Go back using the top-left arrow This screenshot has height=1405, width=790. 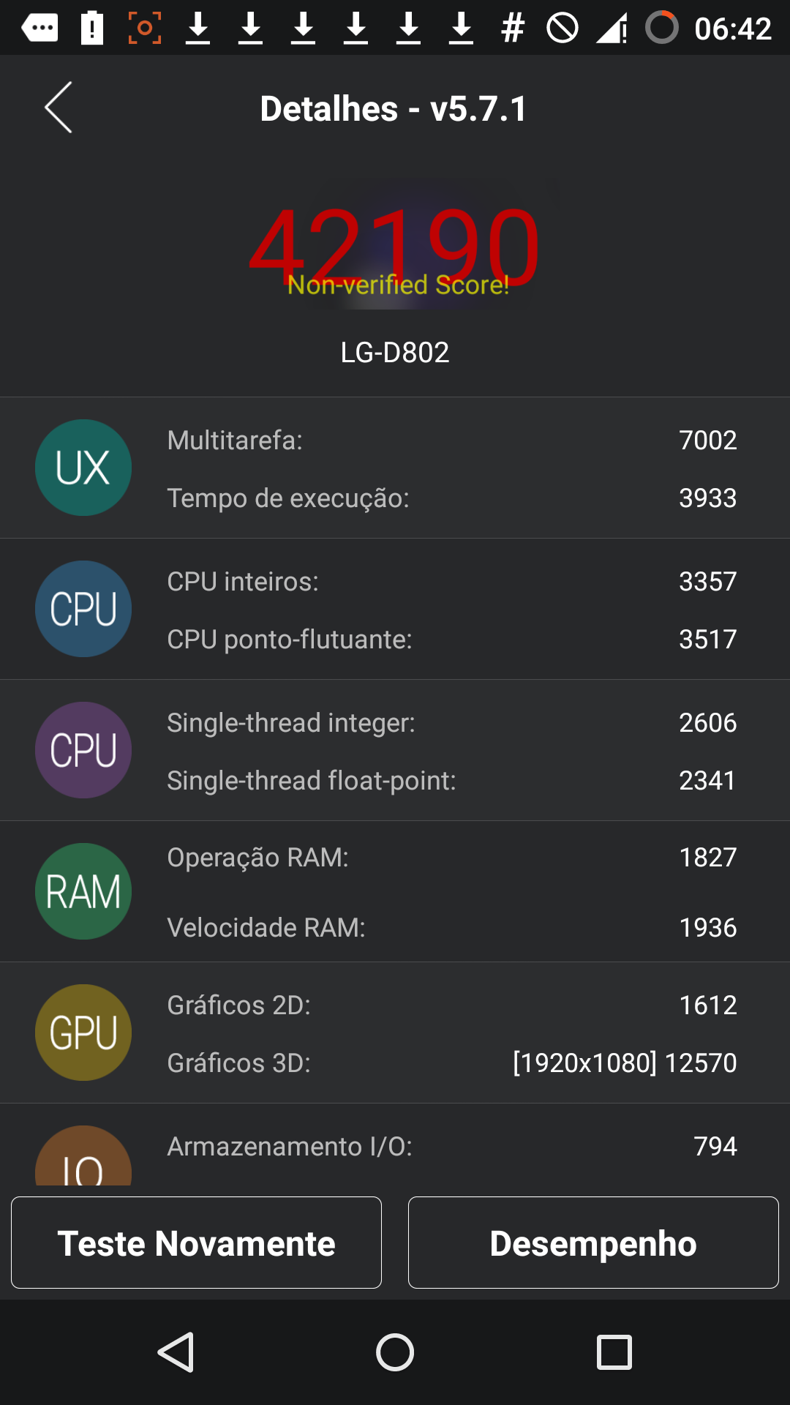pyautogui.click(x=59, y=108)
